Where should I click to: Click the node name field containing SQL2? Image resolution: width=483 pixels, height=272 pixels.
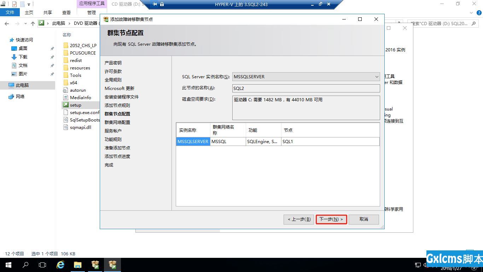click(x=306, y=88)
